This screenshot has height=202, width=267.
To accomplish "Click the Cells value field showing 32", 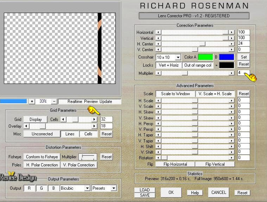I will (107, 119).
